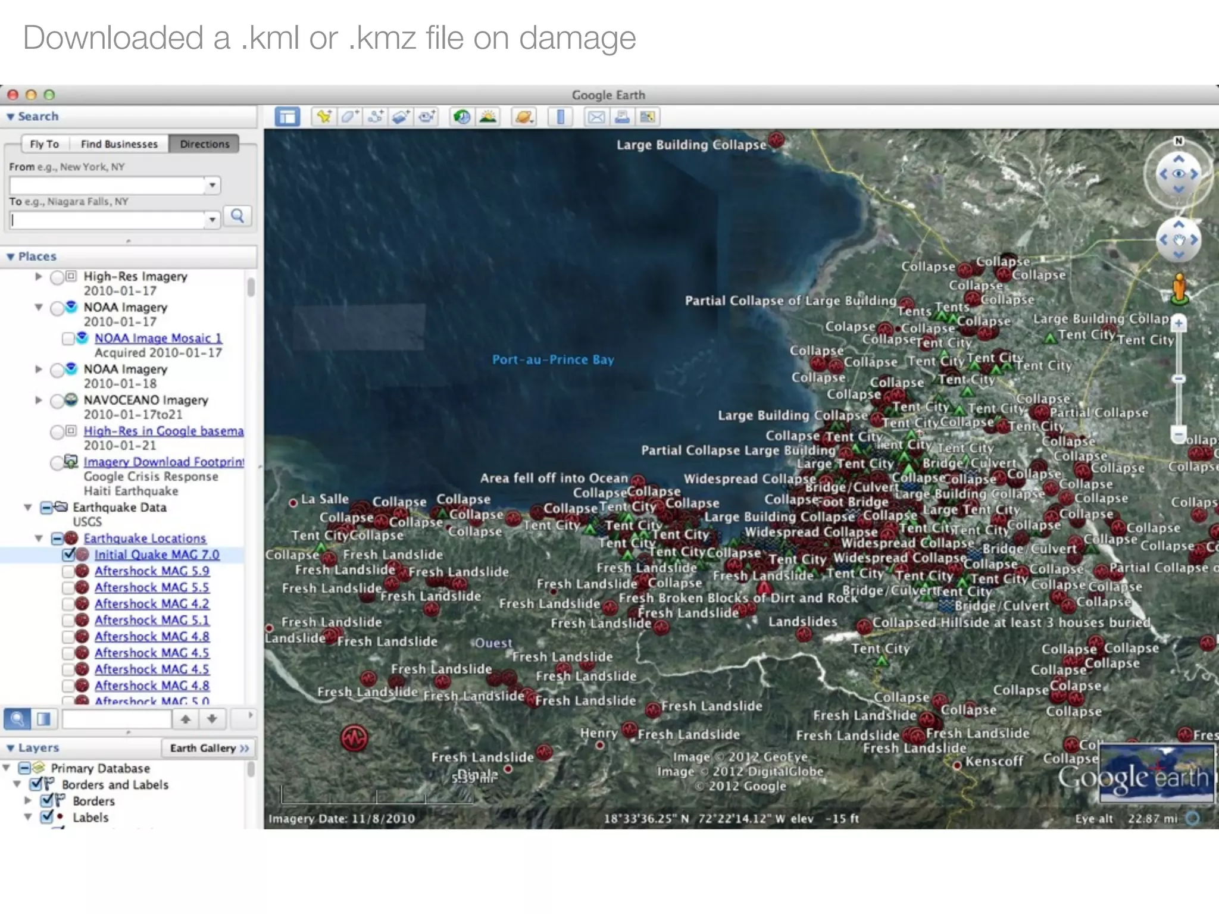Open Imagery Download Footprint link
1219x914 pixels.
point(164,462)
